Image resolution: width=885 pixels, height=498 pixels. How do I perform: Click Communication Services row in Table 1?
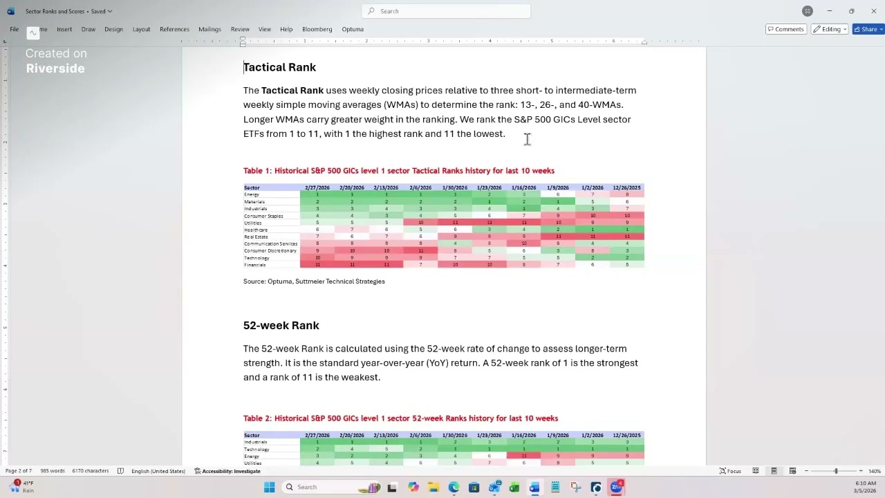pyautogui.click(x=443, y=243)
